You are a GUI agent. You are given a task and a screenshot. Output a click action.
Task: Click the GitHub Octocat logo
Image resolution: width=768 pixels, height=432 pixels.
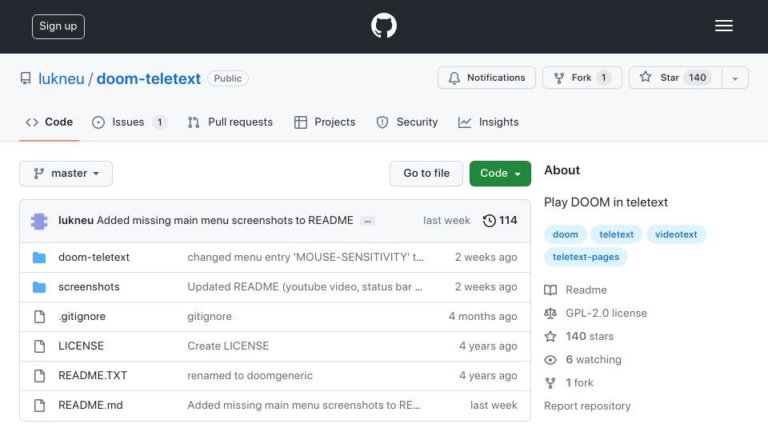click(x=383, y=26)
